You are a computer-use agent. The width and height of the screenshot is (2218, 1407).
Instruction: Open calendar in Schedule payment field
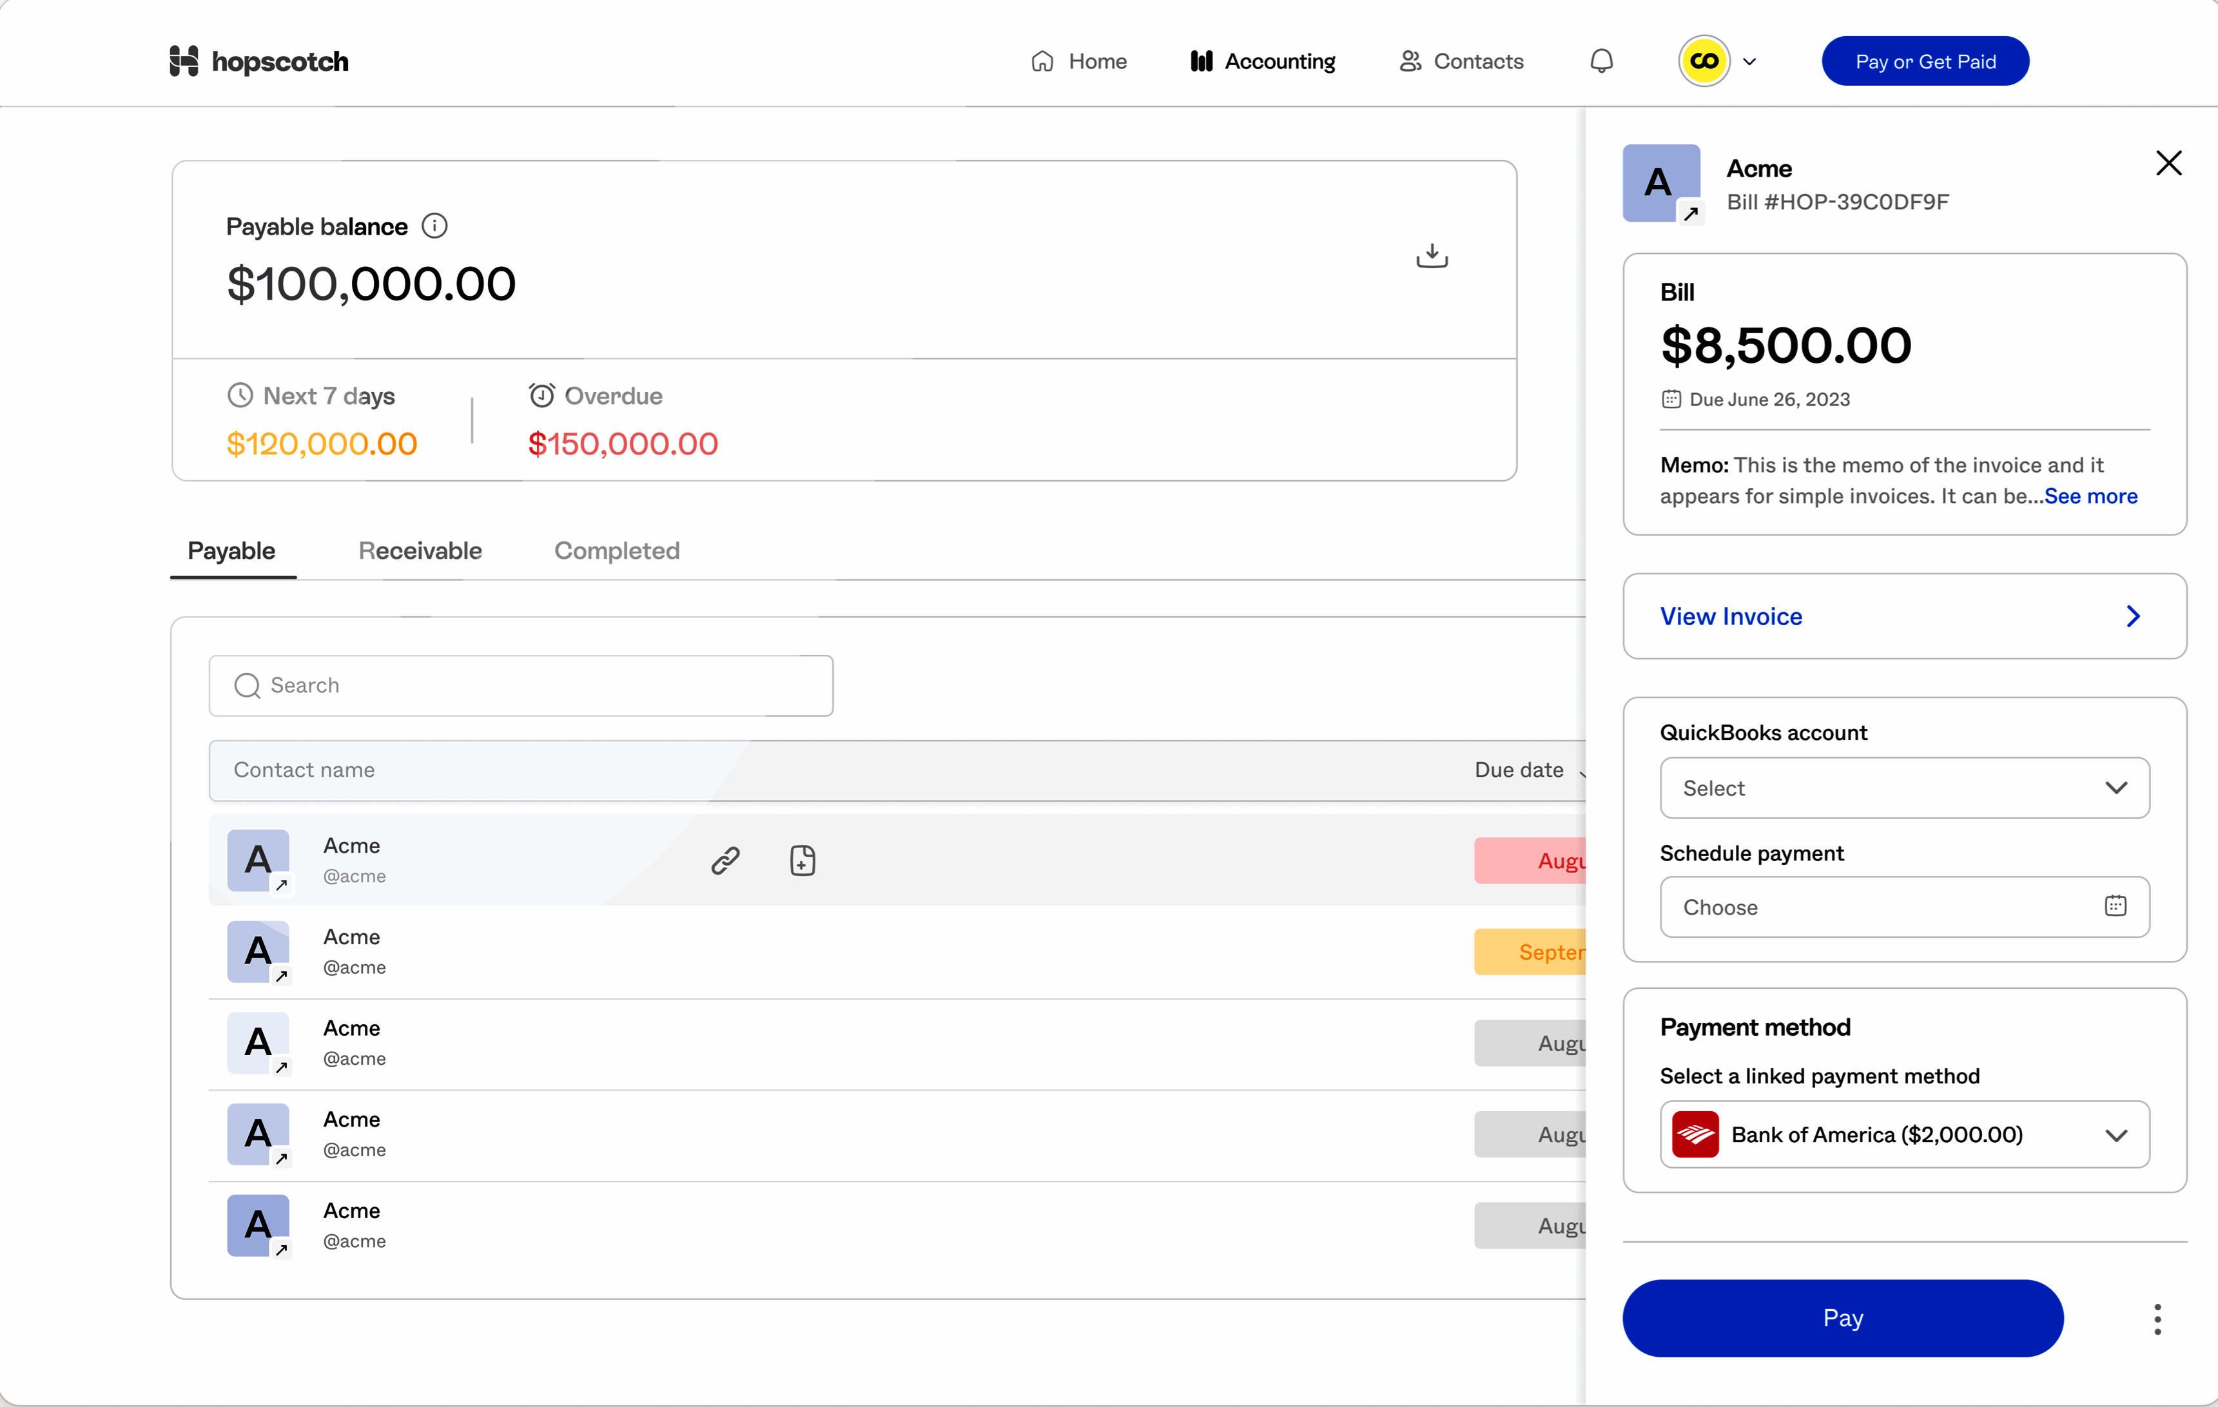2115,906
